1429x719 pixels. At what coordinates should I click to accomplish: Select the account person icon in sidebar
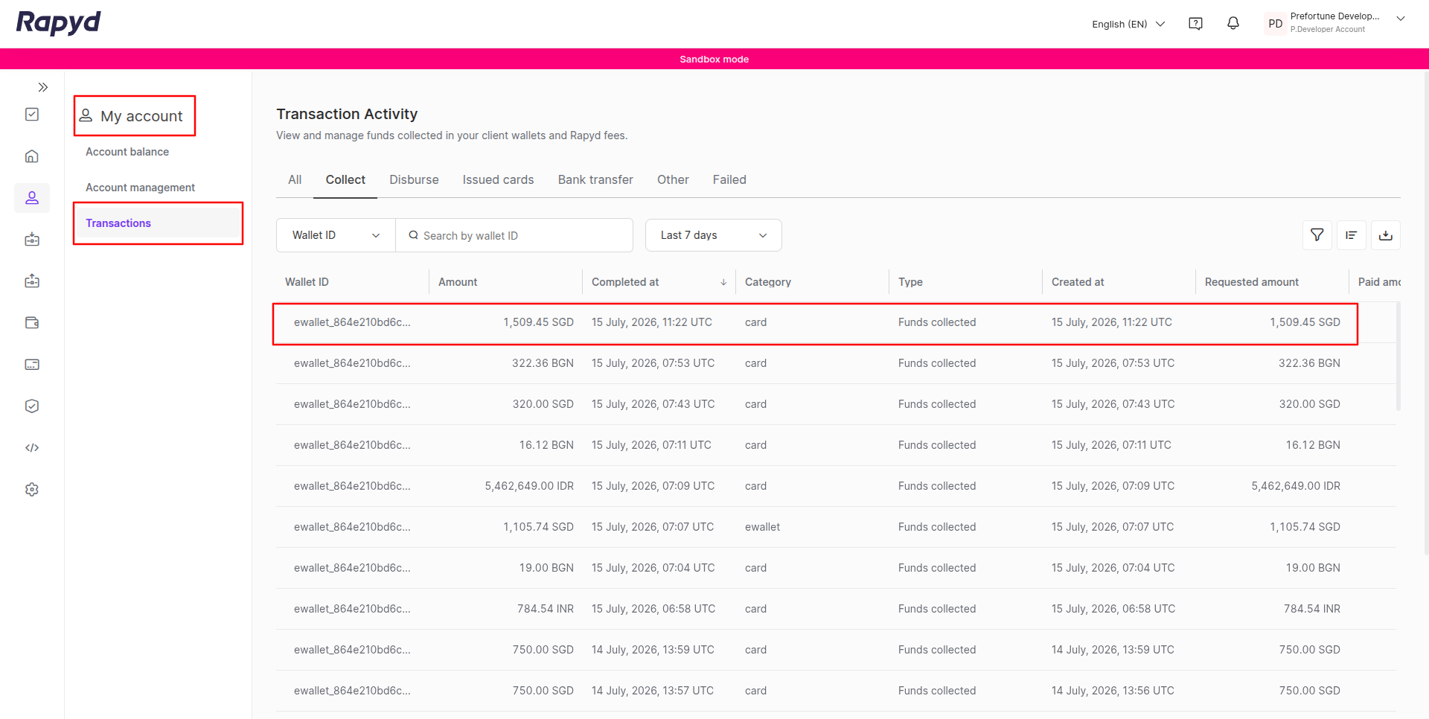[32, 198]
